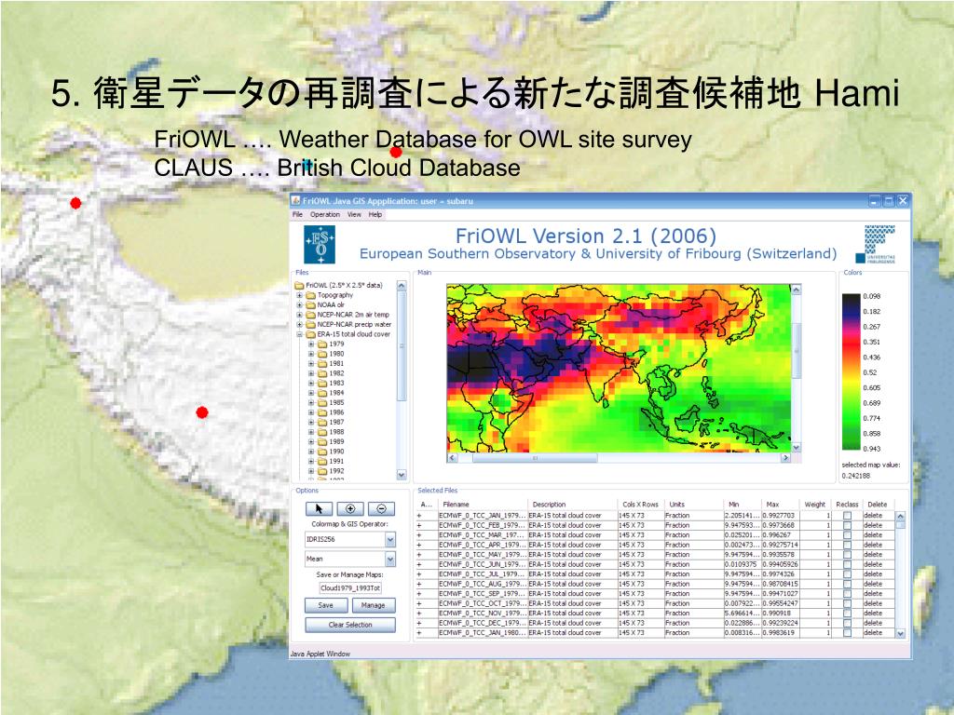Click the Selected Files table scroll-down arrow
Viewport: 954px width, 715px height.
pyautogui.click(x=901, y=633)
